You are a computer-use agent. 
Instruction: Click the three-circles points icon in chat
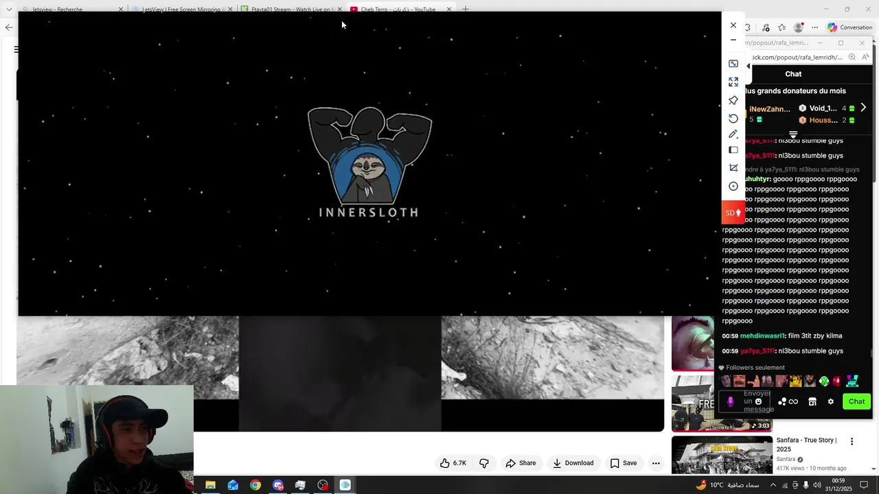point(781,402)
